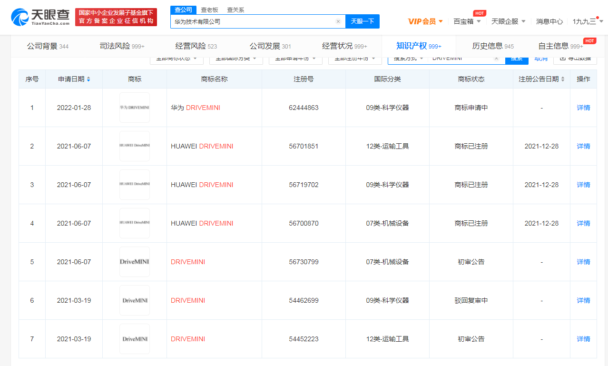The image size is (608, 366).
Task: Click the 天眼一下 search button
Action: click(362, 21)
